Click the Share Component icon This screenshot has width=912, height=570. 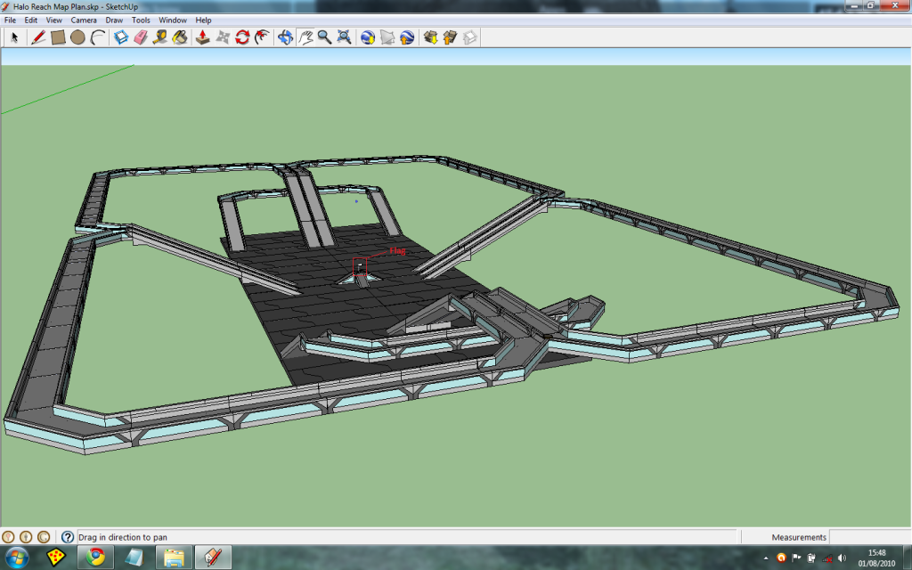point(470,37)
